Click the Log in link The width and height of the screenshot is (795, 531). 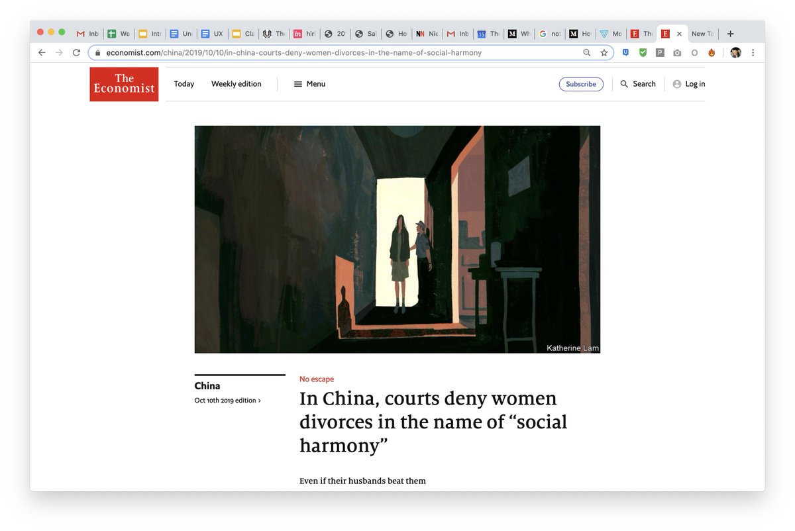(695, 84)
